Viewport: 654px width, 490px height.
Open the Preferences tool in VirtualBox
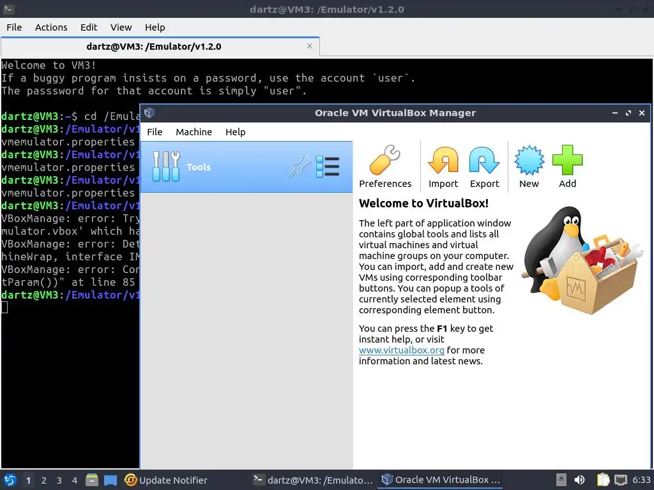(384, 167)
